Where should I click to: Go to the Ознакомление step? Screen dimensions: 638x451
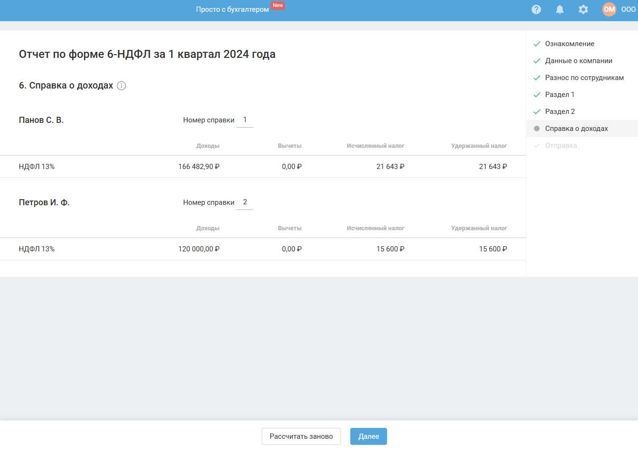coord(570,44)
